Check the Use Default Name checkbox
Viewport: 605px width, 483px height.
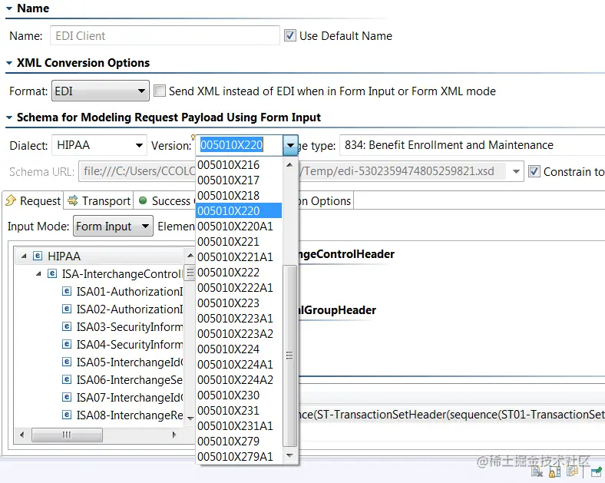pyautogui.click(x=290, y=35)
